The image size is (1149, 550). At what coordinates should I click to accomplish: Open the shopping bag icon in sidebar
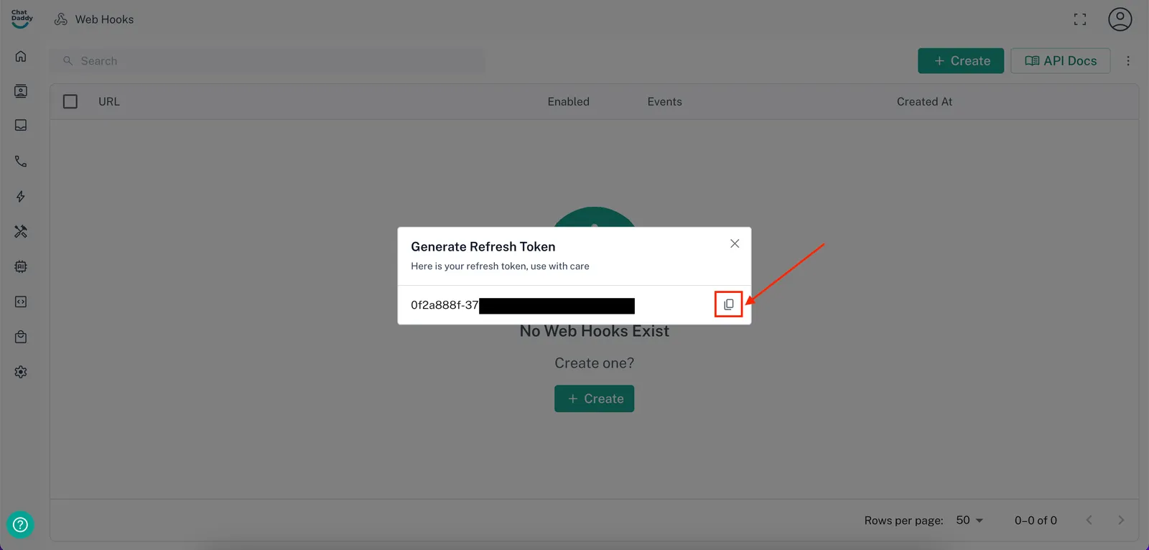pos(21,337)
